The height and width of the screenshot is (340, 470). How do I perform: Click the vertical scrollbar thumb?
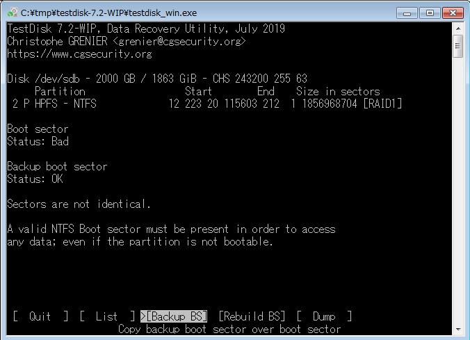[x=457, y=46]
